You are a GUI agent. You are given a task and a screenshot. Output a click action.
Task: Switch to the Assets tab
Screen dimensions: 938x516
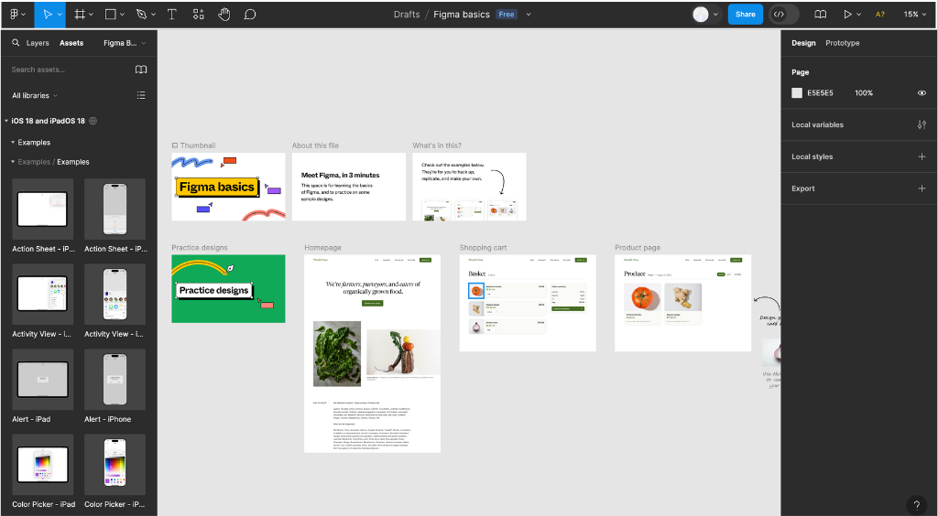71,43
